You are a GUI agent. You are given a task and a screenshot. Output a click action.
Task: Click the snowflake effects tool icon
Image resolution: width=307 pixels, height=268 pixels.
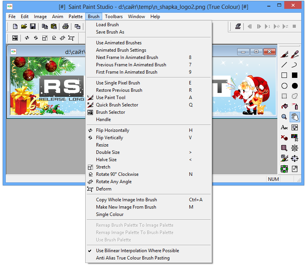(295, 148)
